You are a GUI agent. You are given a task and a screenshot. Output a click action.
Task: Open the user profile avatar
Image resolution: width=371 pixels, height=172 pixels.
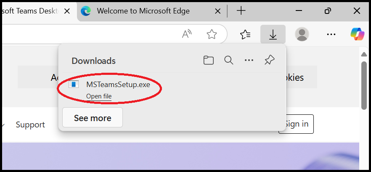point(302,34)
